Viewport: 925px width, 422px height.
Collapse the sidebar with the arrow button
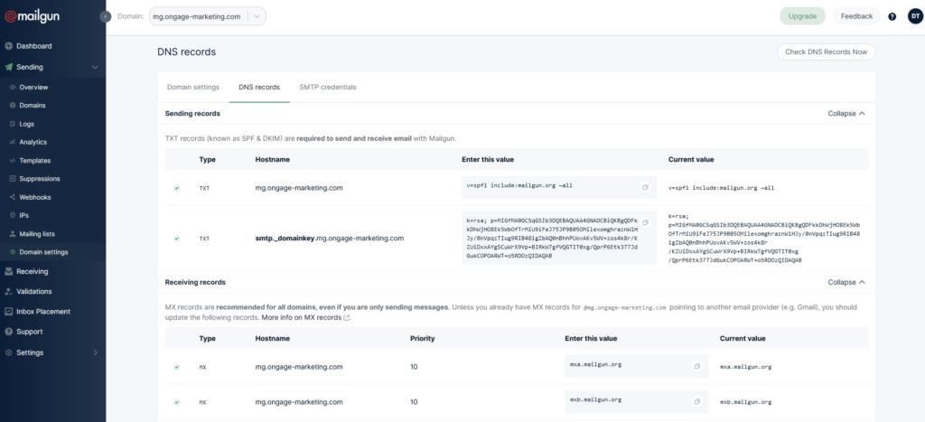(106, 16)
